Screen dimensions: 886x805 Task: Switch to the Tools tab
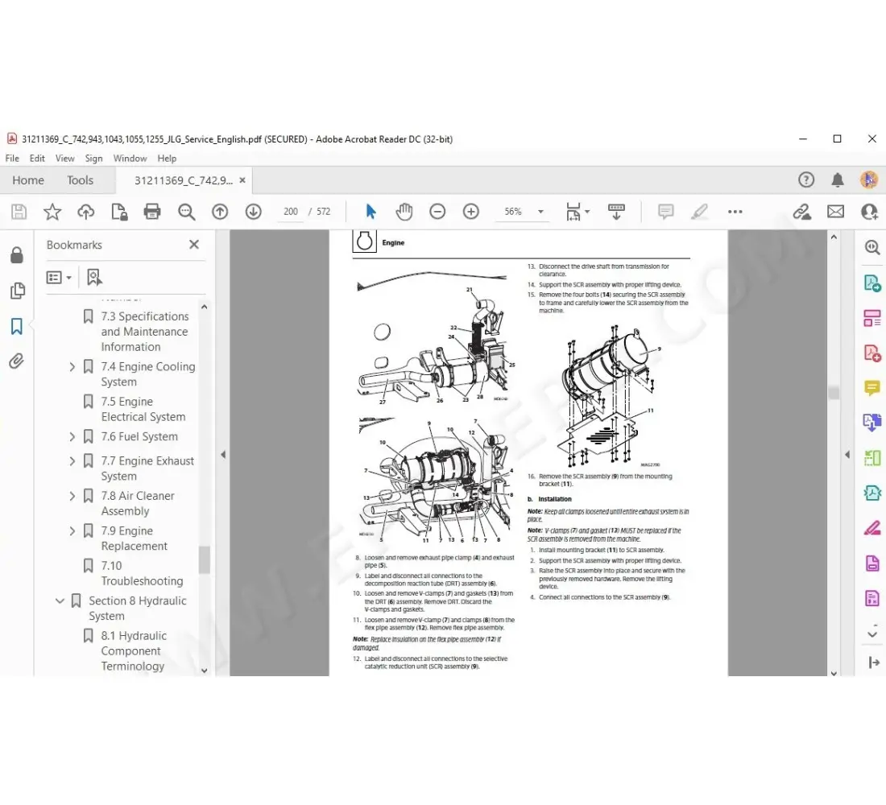[80, 180]
